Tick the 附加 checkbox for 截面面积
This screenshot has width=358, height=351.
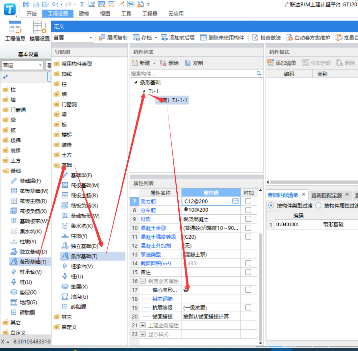pyautogui.click(x=248, y=263)
